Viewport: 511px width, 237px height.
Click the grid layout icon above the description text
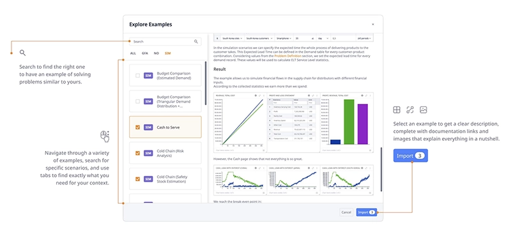coord(397,110)
